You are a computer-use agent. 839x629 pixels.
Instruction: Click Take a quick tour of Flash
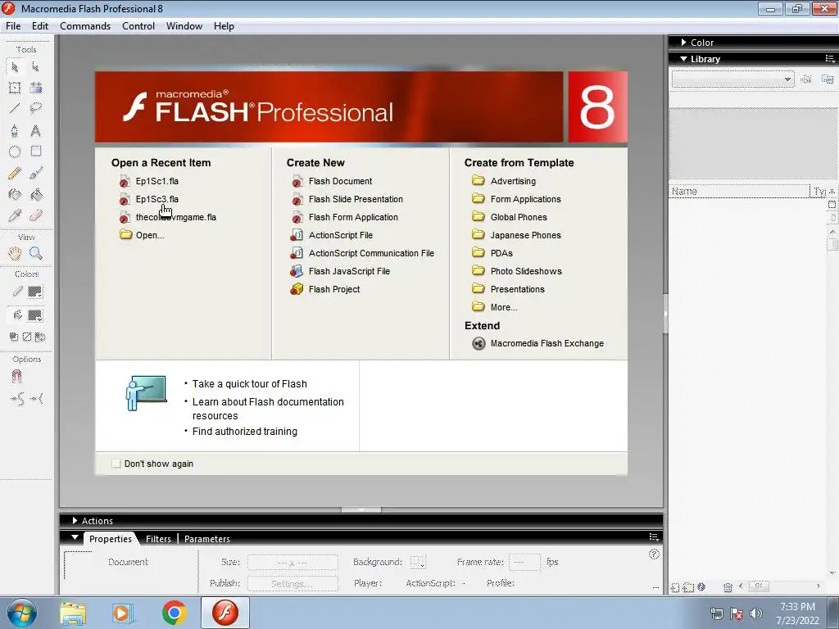[250, 384]
